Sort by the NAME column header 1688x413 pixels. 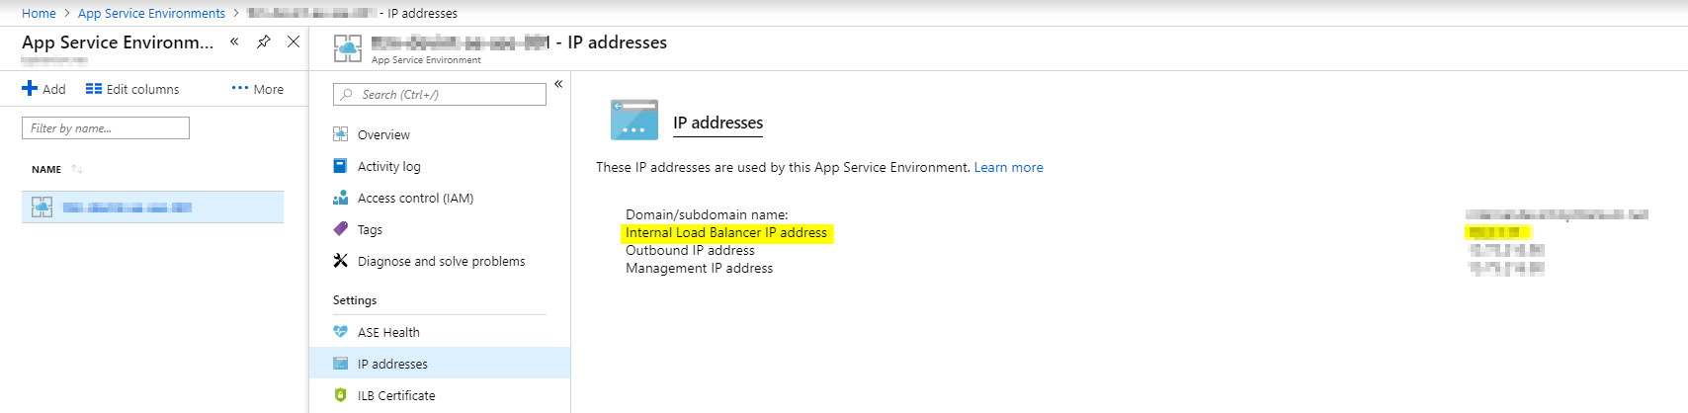(x=46, y=169)
